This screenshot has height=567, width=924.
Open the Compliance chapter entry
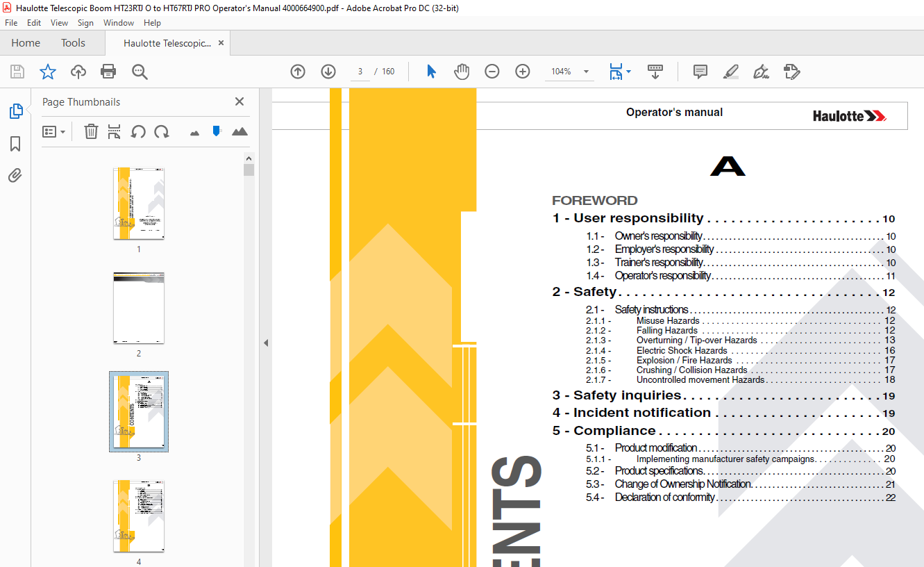point(724,431)
